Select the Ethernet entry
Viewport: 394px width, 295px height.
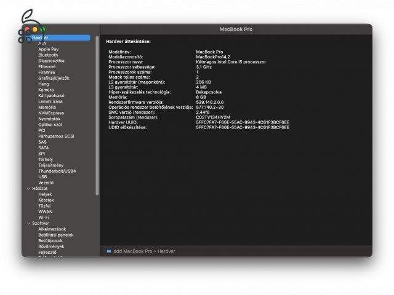tap(47, 66)
